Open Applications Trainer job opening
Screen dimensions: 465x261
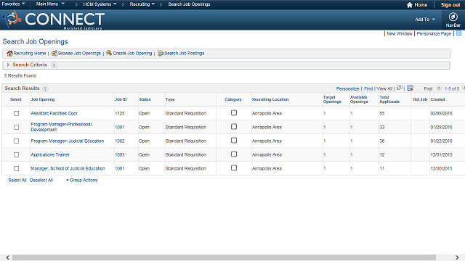coord(50,154)
